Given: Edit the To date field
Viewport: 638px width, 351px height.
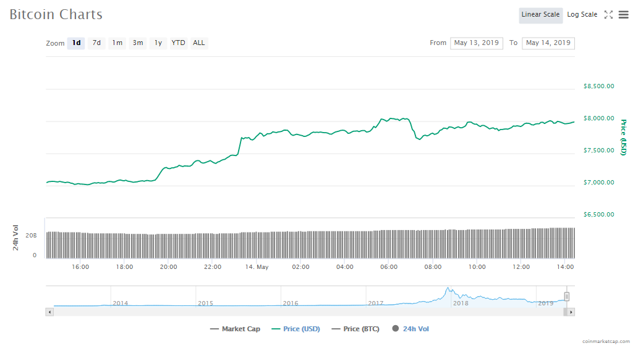Looking at the screenshot, I should [x=548, y=43].
